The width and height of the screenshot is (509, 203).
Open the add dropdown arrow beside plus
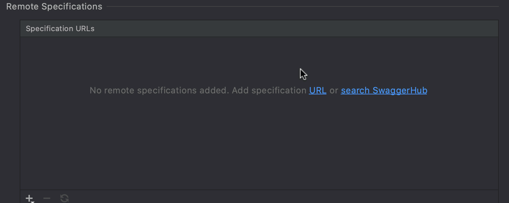[33, 202]
